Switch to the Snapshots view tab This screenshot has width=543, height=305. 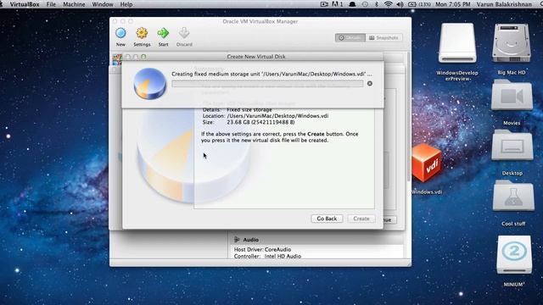(383, 37)
